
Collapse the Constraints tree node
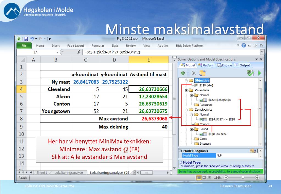tap(186, 110)
